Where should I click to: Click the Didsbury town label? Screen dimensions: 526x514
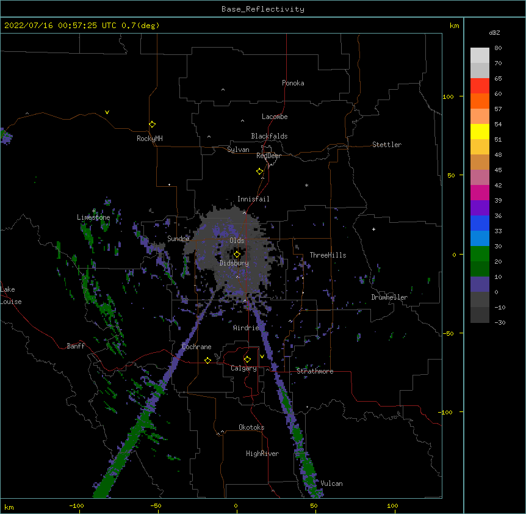click(x=234, y=263)
